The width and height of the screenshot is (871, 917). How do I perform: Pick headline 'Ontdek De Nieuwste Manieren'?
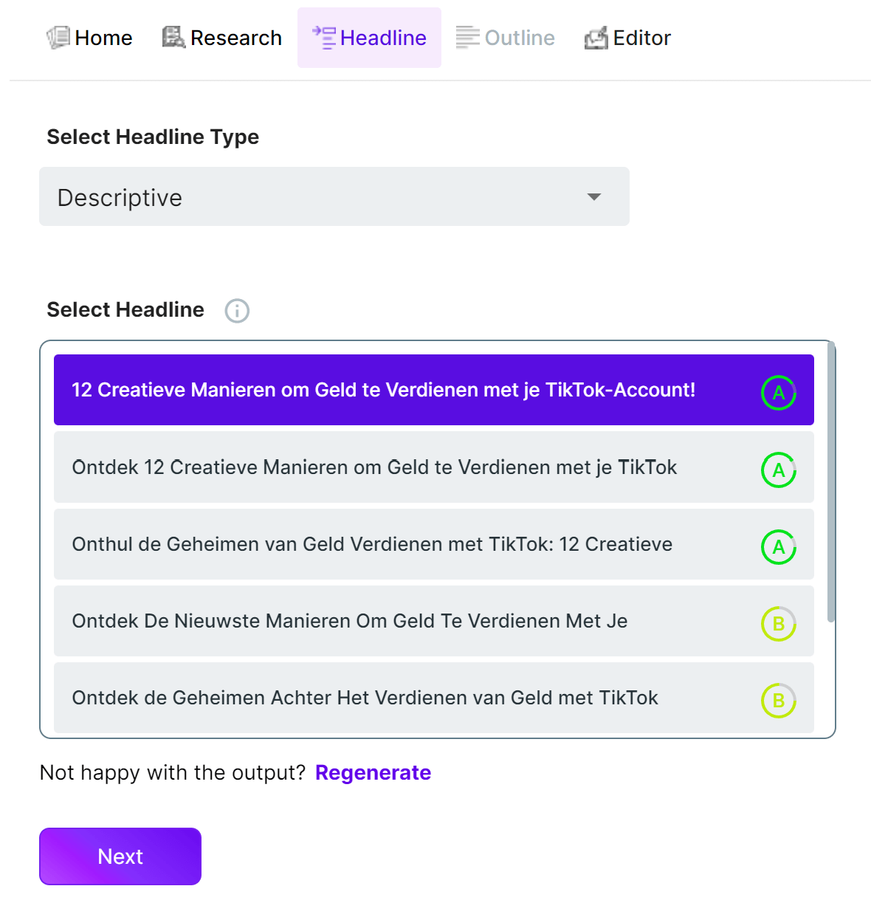click(350, 621)
